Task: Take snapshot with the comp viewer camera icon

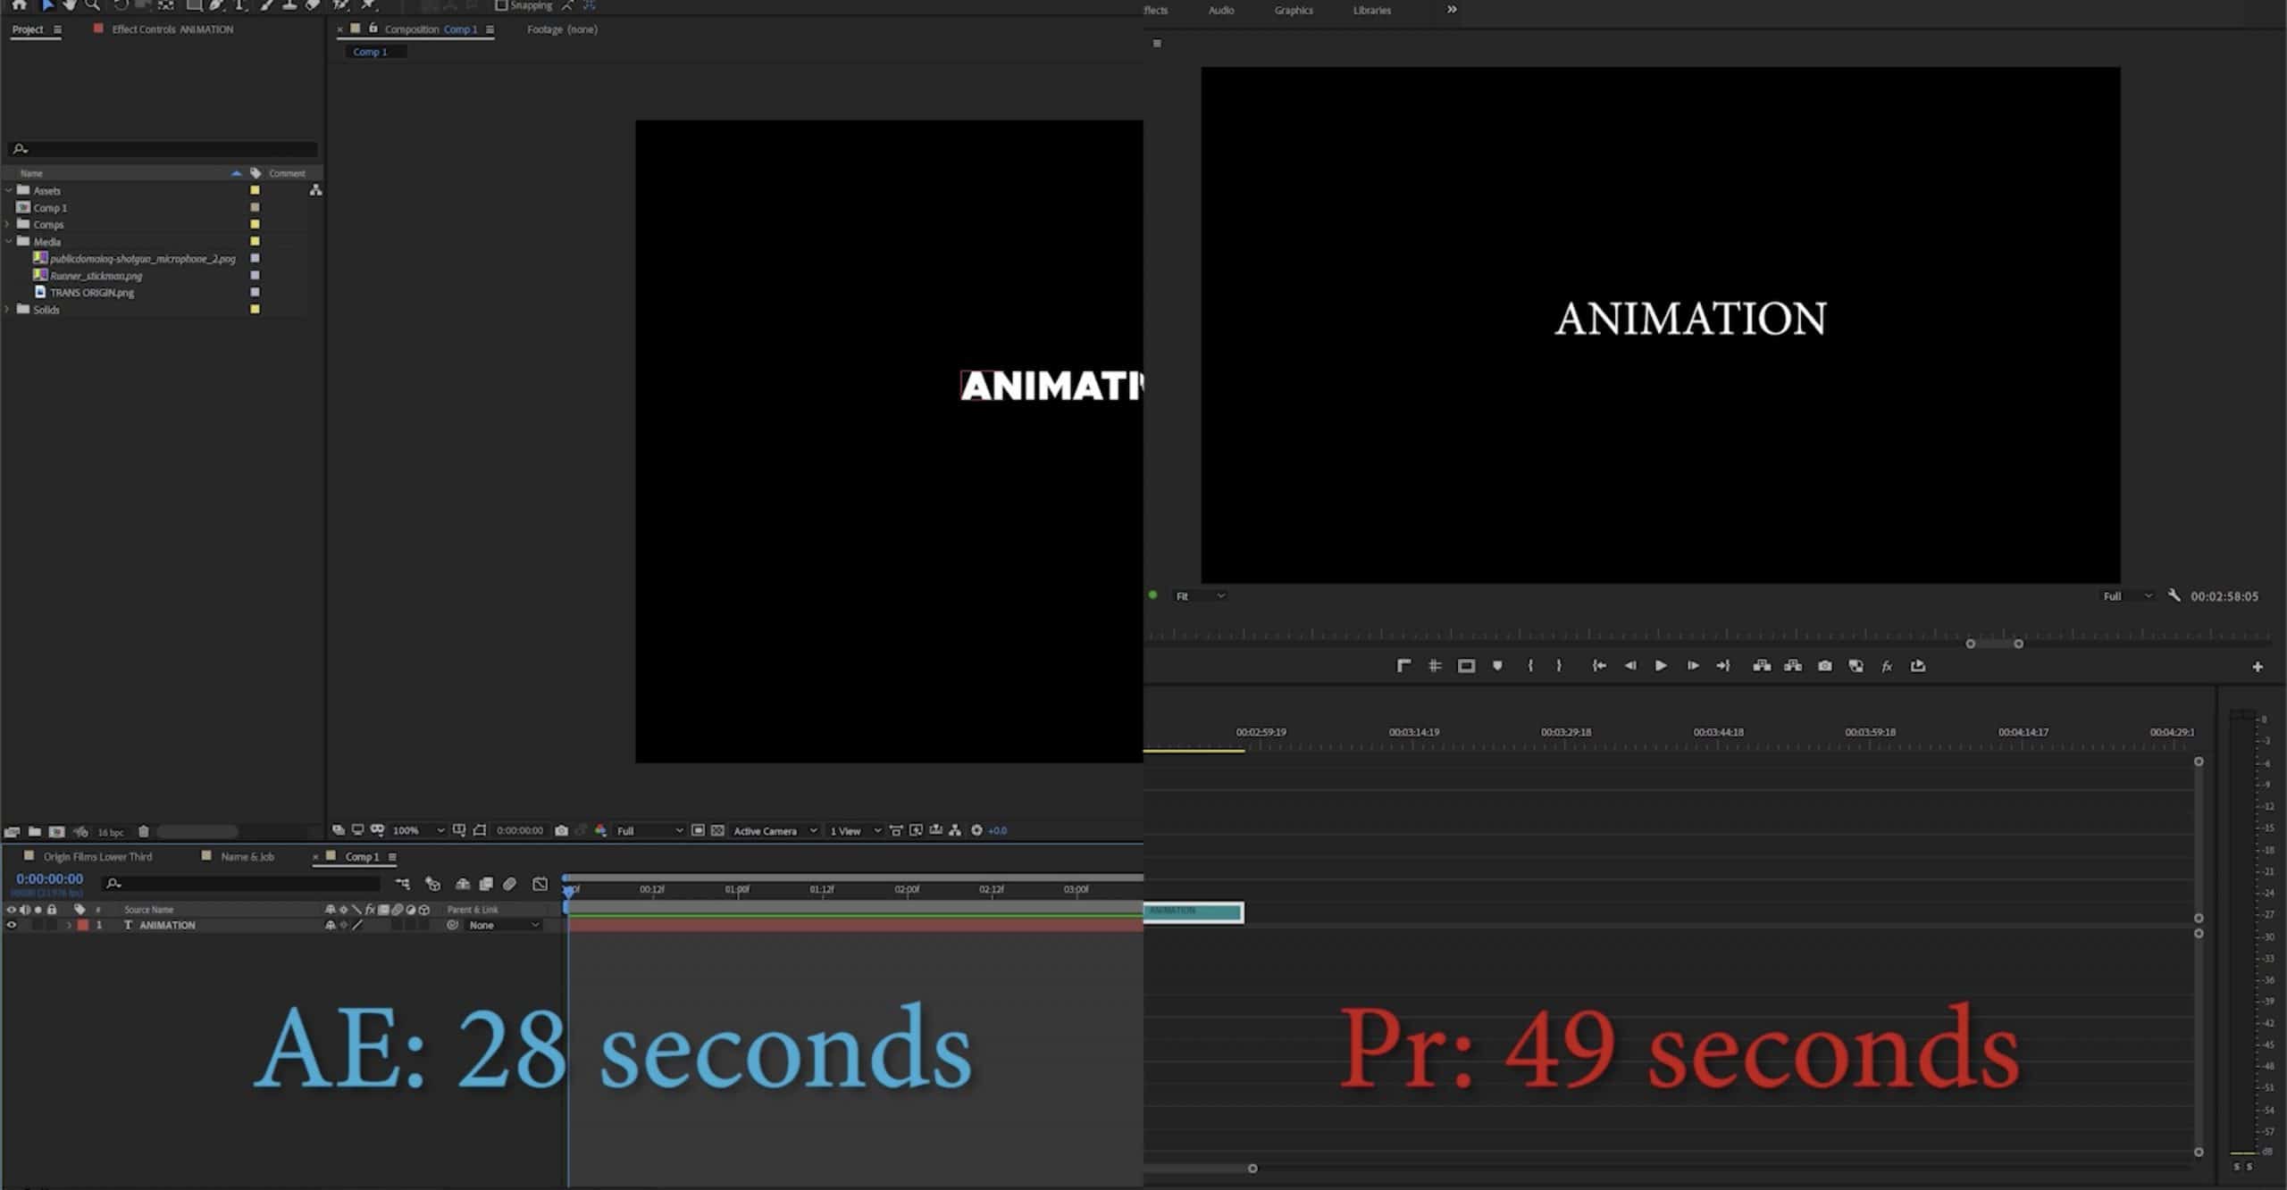Action: (561, 830)
